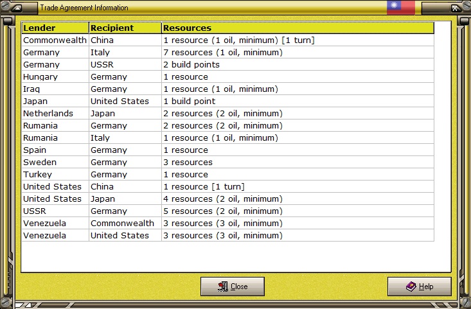Select China recipient in Commonwealth row

tap(125, 40)
